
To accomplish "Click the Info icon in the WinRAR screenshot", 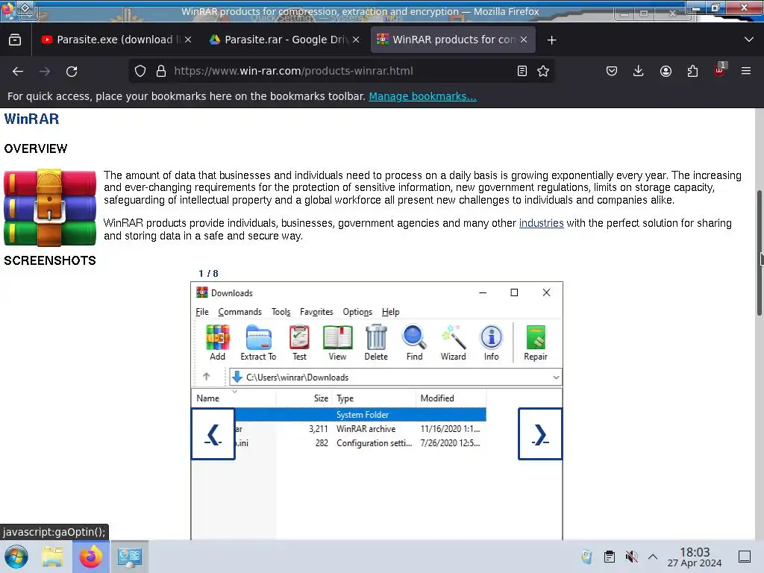I will pos(491,342).
